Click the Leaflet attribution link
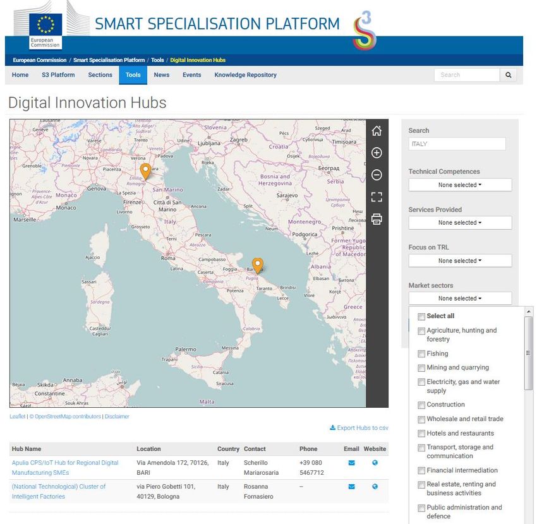The height and width of the screenshot is (524, 537). point(18,417)
